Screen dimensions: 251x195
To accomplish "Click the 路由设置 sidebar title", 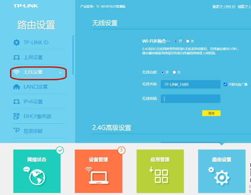I will pyautogui.click(x=36, y=25).
